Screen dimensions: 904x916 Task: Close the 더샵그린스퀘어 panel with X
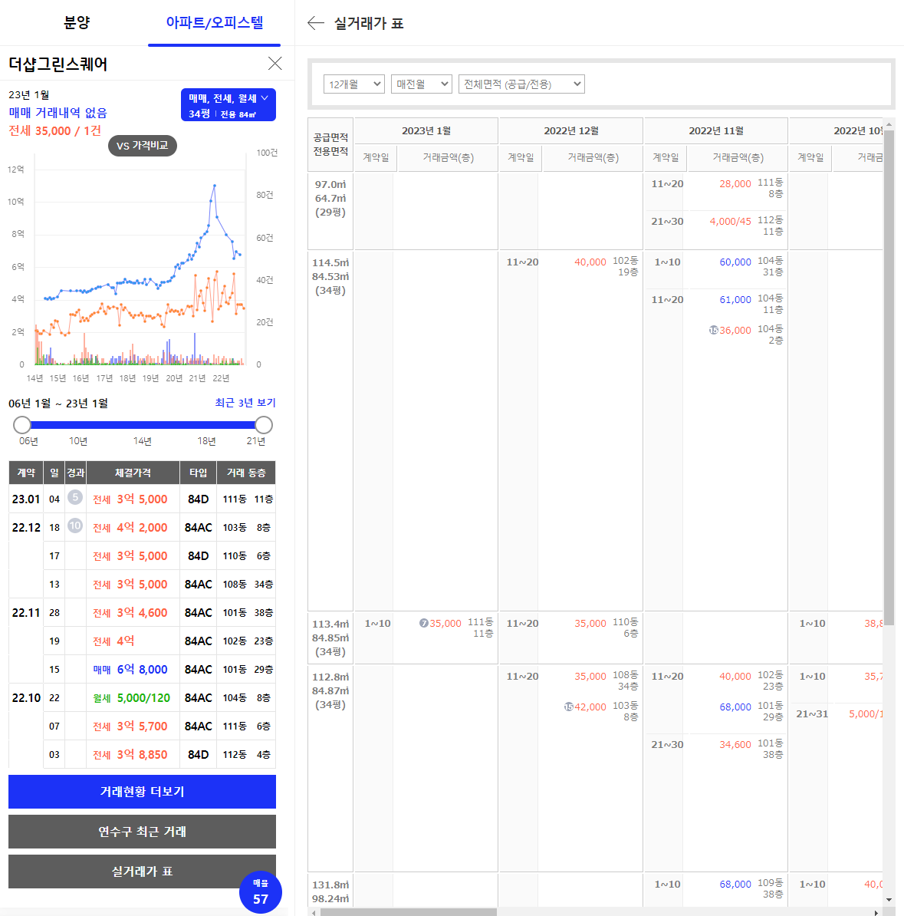274,63
